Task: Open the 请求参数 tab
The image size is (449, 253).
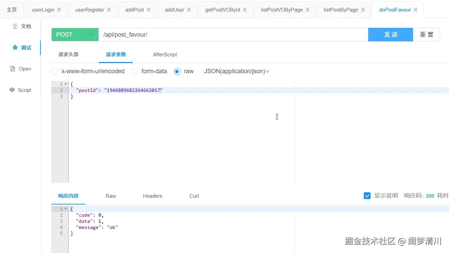Action: coord(116,54)
